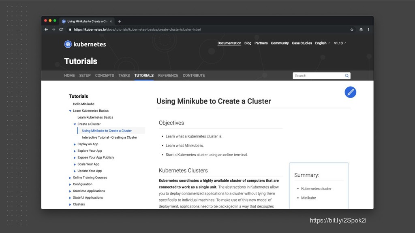
Task: Open nested Learn Kubernetes Basics page
Action: tap(95, 117)
